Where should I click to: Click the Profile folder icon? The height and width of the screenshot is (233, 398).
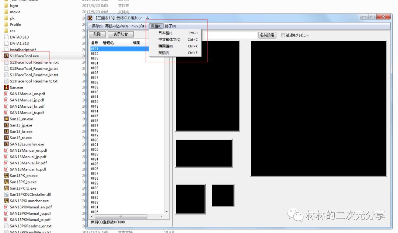[x=6, y=25]
